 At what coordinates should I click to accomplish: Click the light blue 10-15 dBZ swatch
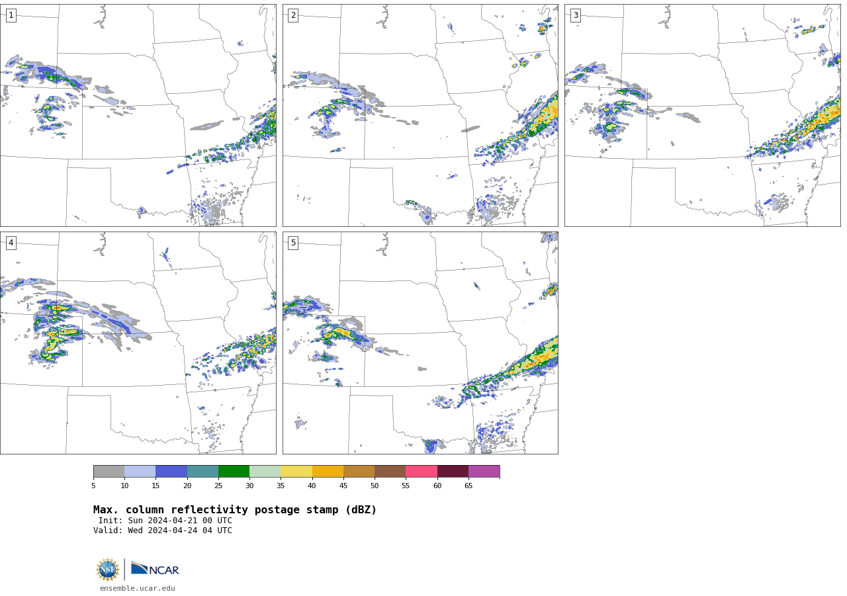click(x=140, y=472)
